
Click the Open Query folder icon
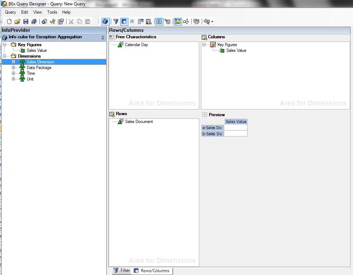pyautogui.click(x=17, y=21)
